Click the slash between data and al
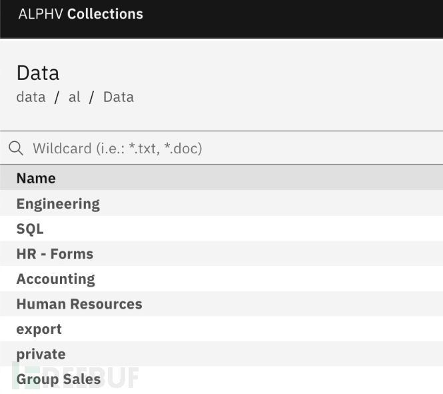This screenshot has height=394, width=443. [x=57, y=97]
